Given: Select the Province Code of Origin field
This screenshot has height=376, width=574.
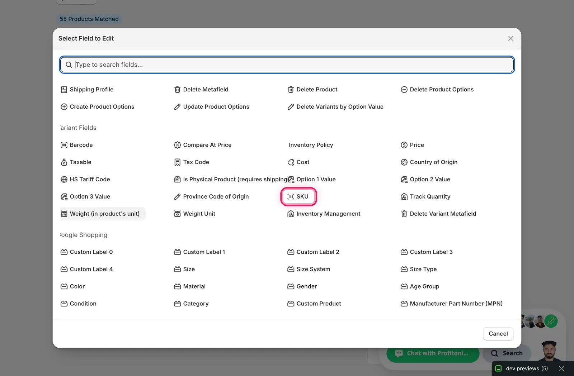Looking at the screenshot, I should [211, 196].
